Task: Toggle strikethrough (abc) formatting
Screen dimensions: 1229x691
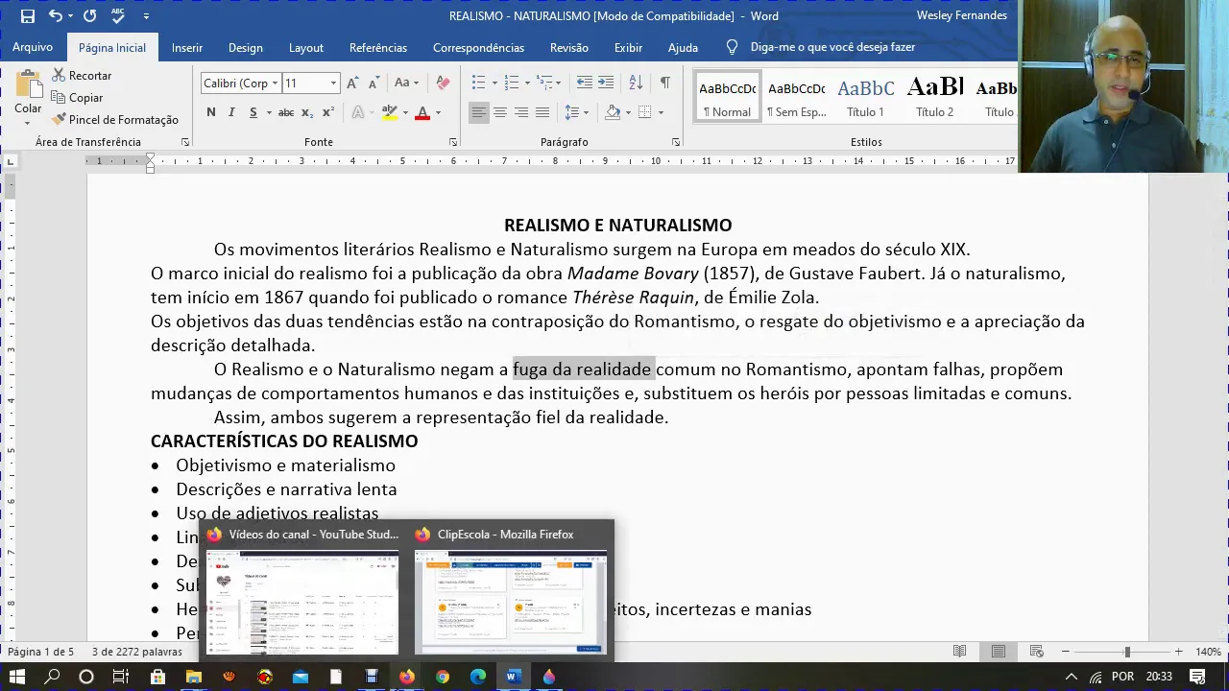Action: [286, 113]
